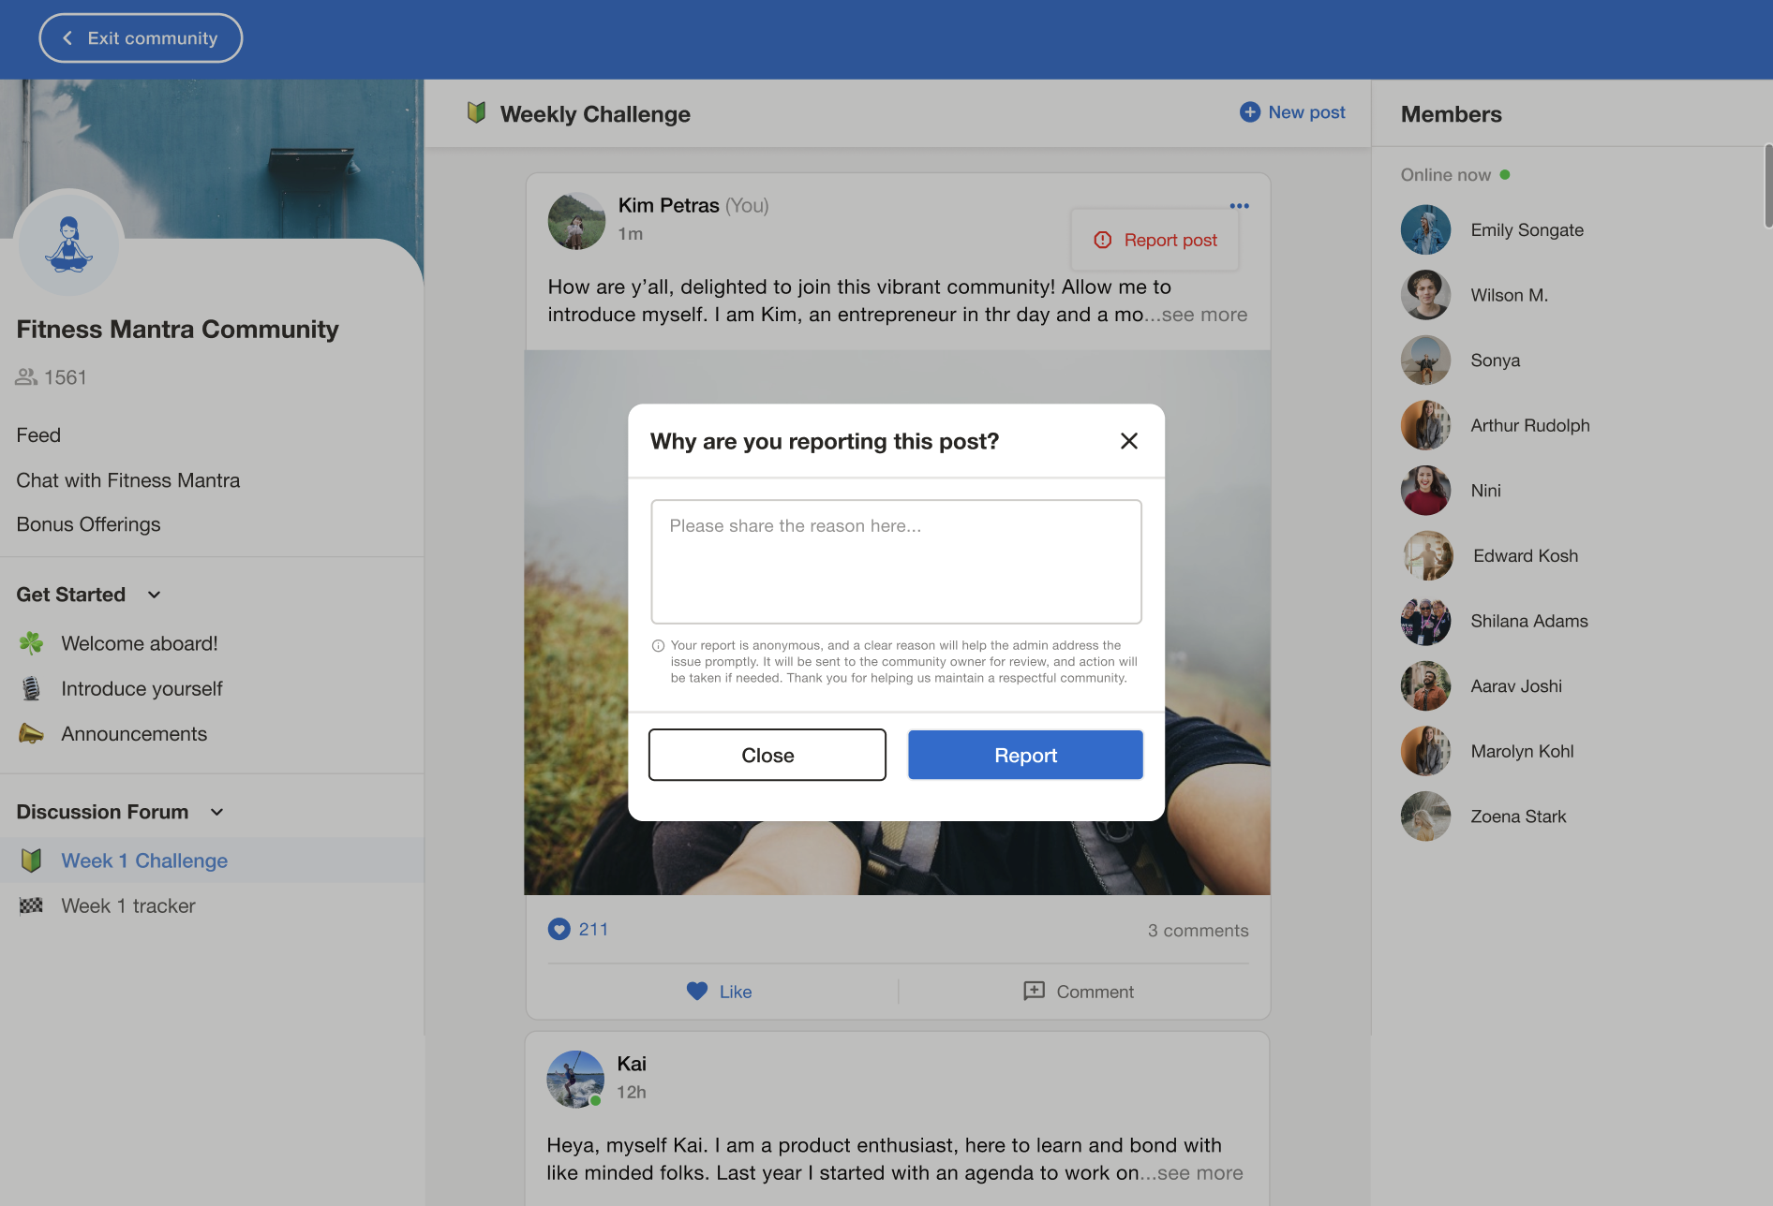Click the info icon beside the anonymous report note
Image resolution: width=1773 pixels, height=1206 pixels.
[x=658, y=645]
